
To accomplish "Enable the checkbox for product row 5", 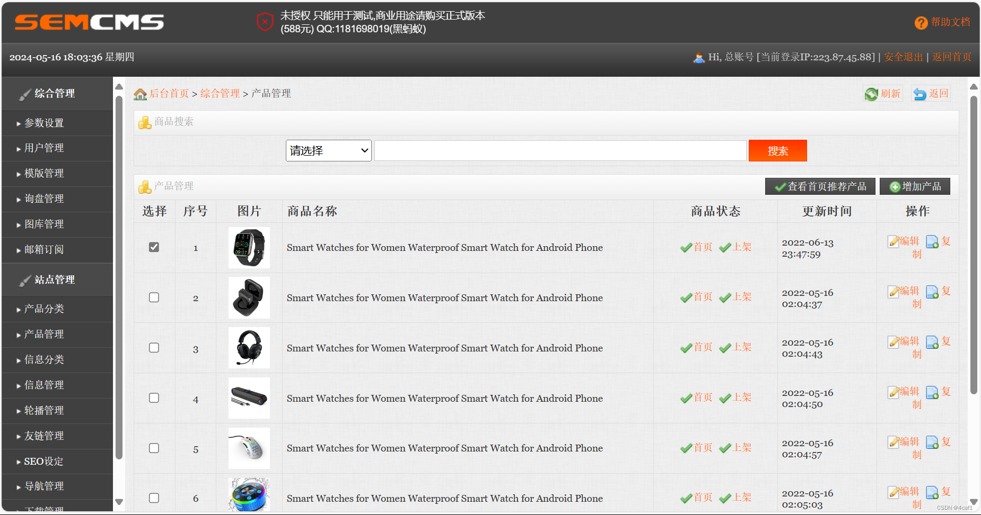I will [154, 448].
